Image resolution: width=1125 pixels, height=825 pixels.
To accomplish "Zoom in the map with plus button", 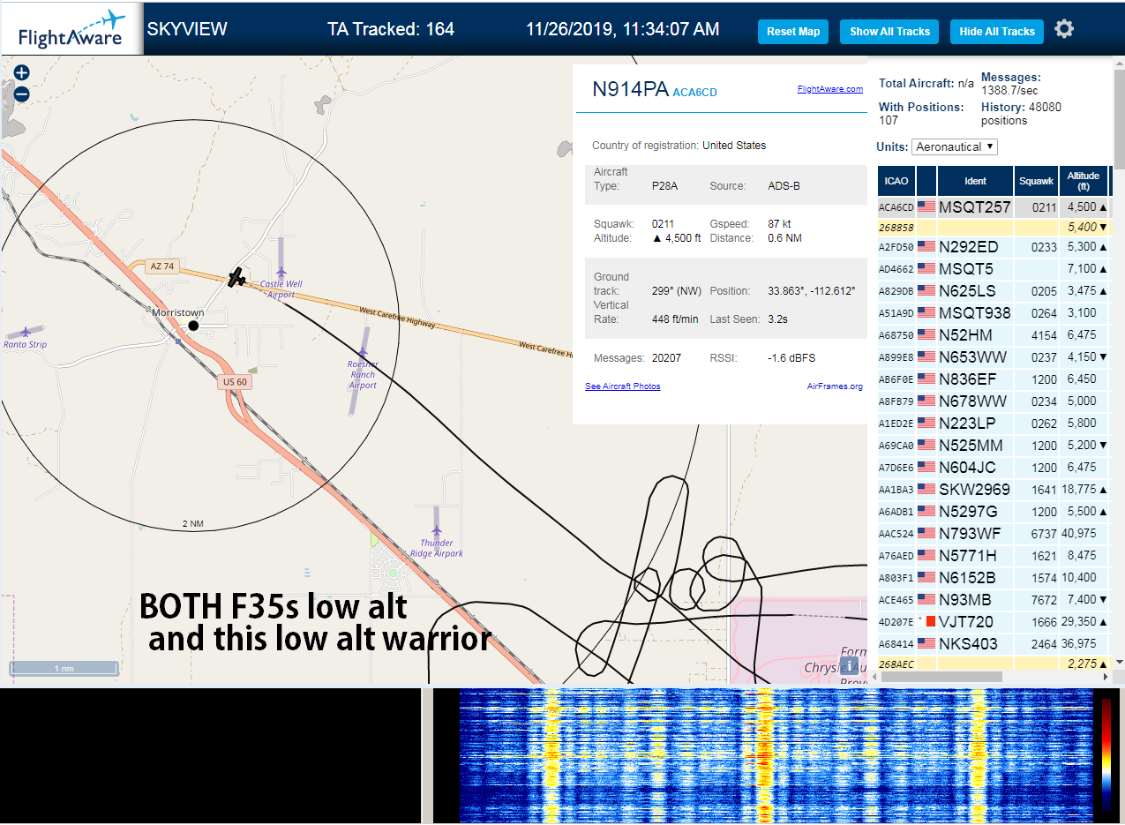I will [22, 73].
